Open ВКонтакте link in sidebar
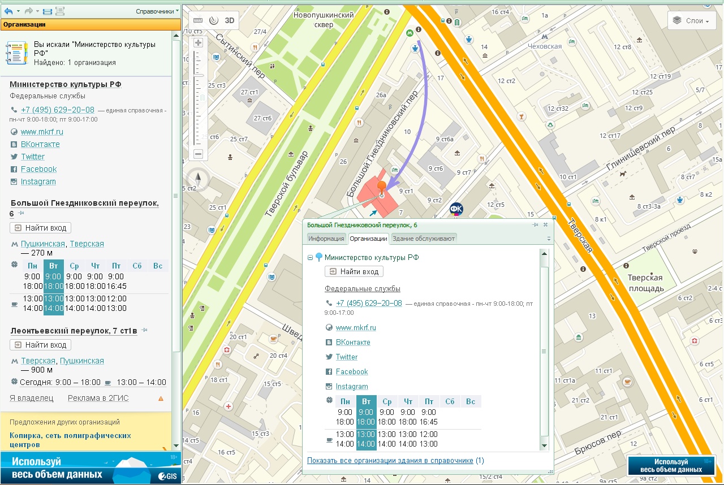The height and width of the screenshot is (485, 724). 40,144
